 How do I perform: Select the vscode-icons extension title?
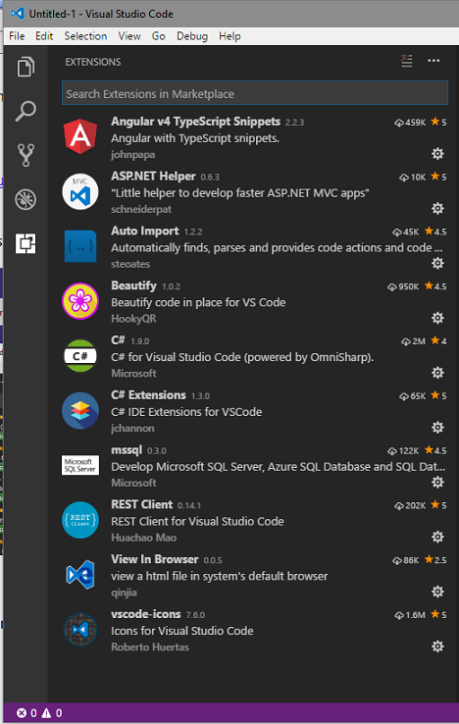coord(146,614)
